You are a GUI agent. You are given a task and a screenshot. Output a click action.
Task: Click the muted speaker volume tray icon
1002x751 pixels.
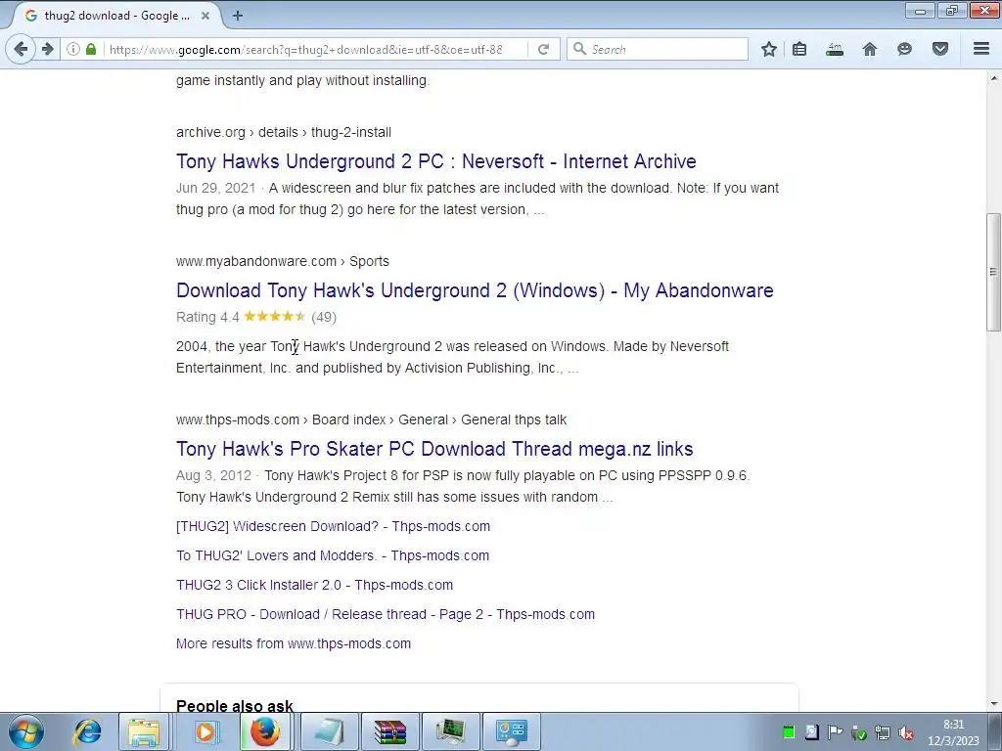[906, 732]
